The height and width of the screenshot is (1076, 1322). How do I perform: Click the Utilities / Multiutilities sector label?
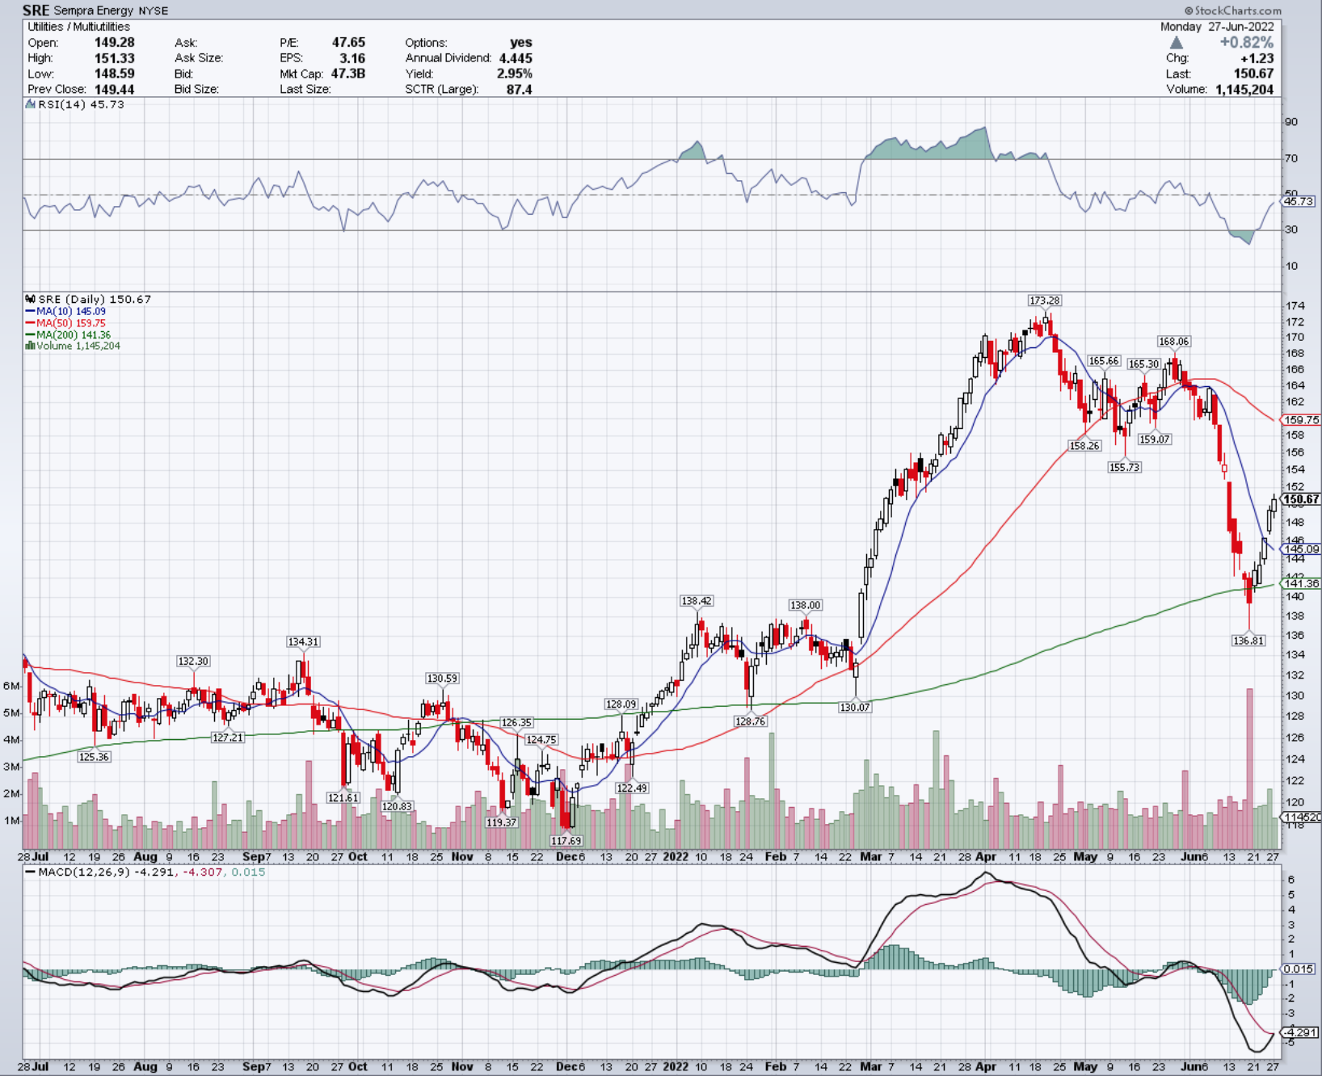point(79,27)
